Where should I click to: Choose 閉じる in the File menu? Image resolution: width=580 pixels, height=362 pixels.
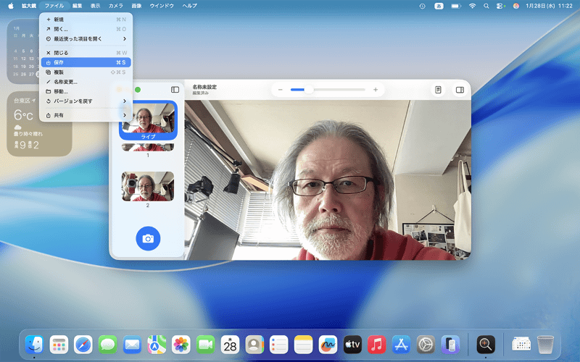[86, 53]
